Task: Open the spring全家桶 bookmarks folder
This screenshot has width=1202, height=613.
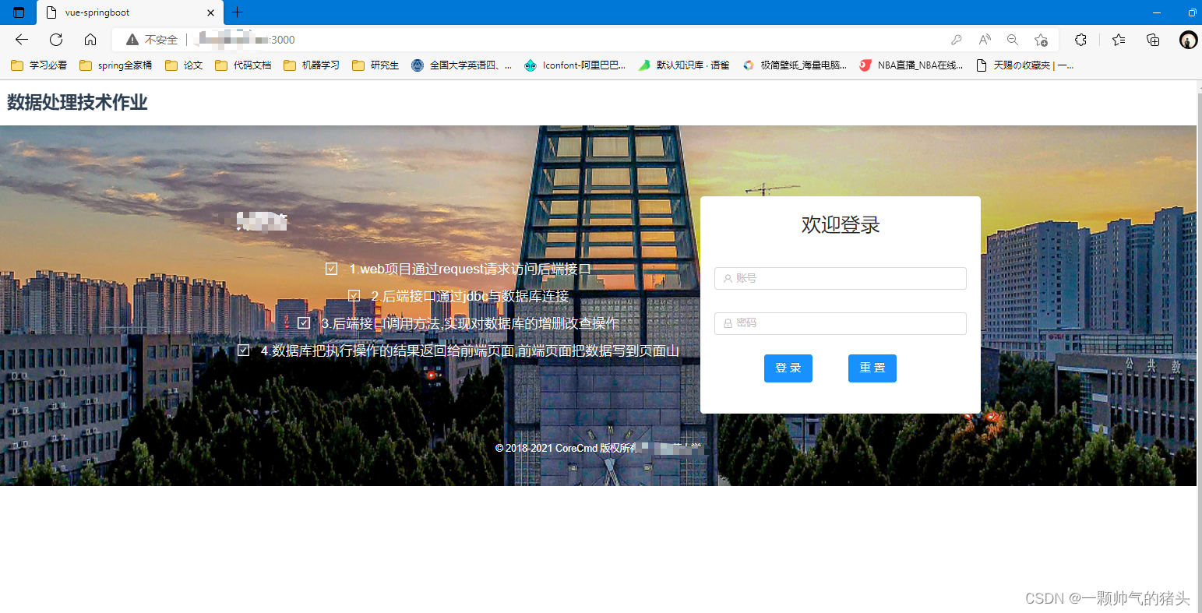Action: 115,65
